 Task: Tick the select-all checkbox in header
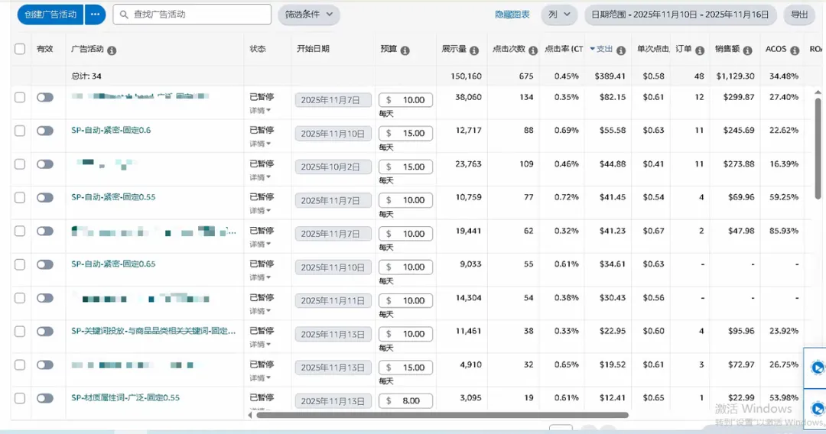coord(20,50)
